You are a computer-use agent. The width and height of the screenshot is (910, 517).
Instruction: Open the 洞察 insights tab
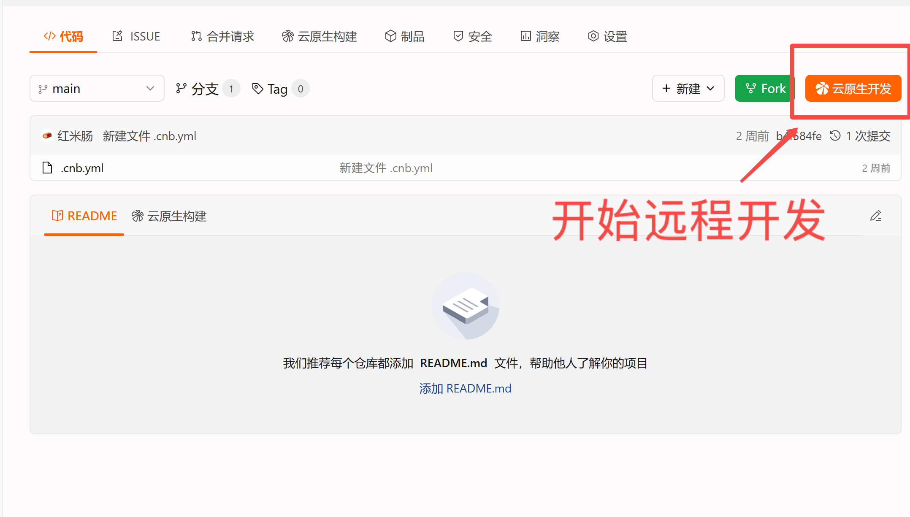pos(540,37)
